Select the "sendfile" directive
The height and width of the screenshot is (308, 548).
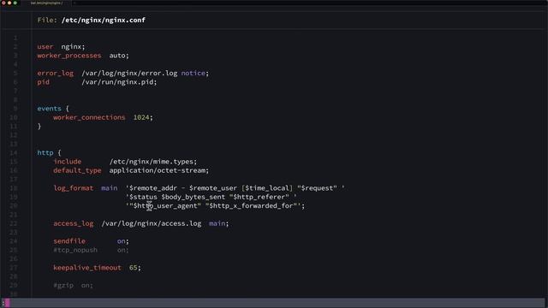pos(69,241)
